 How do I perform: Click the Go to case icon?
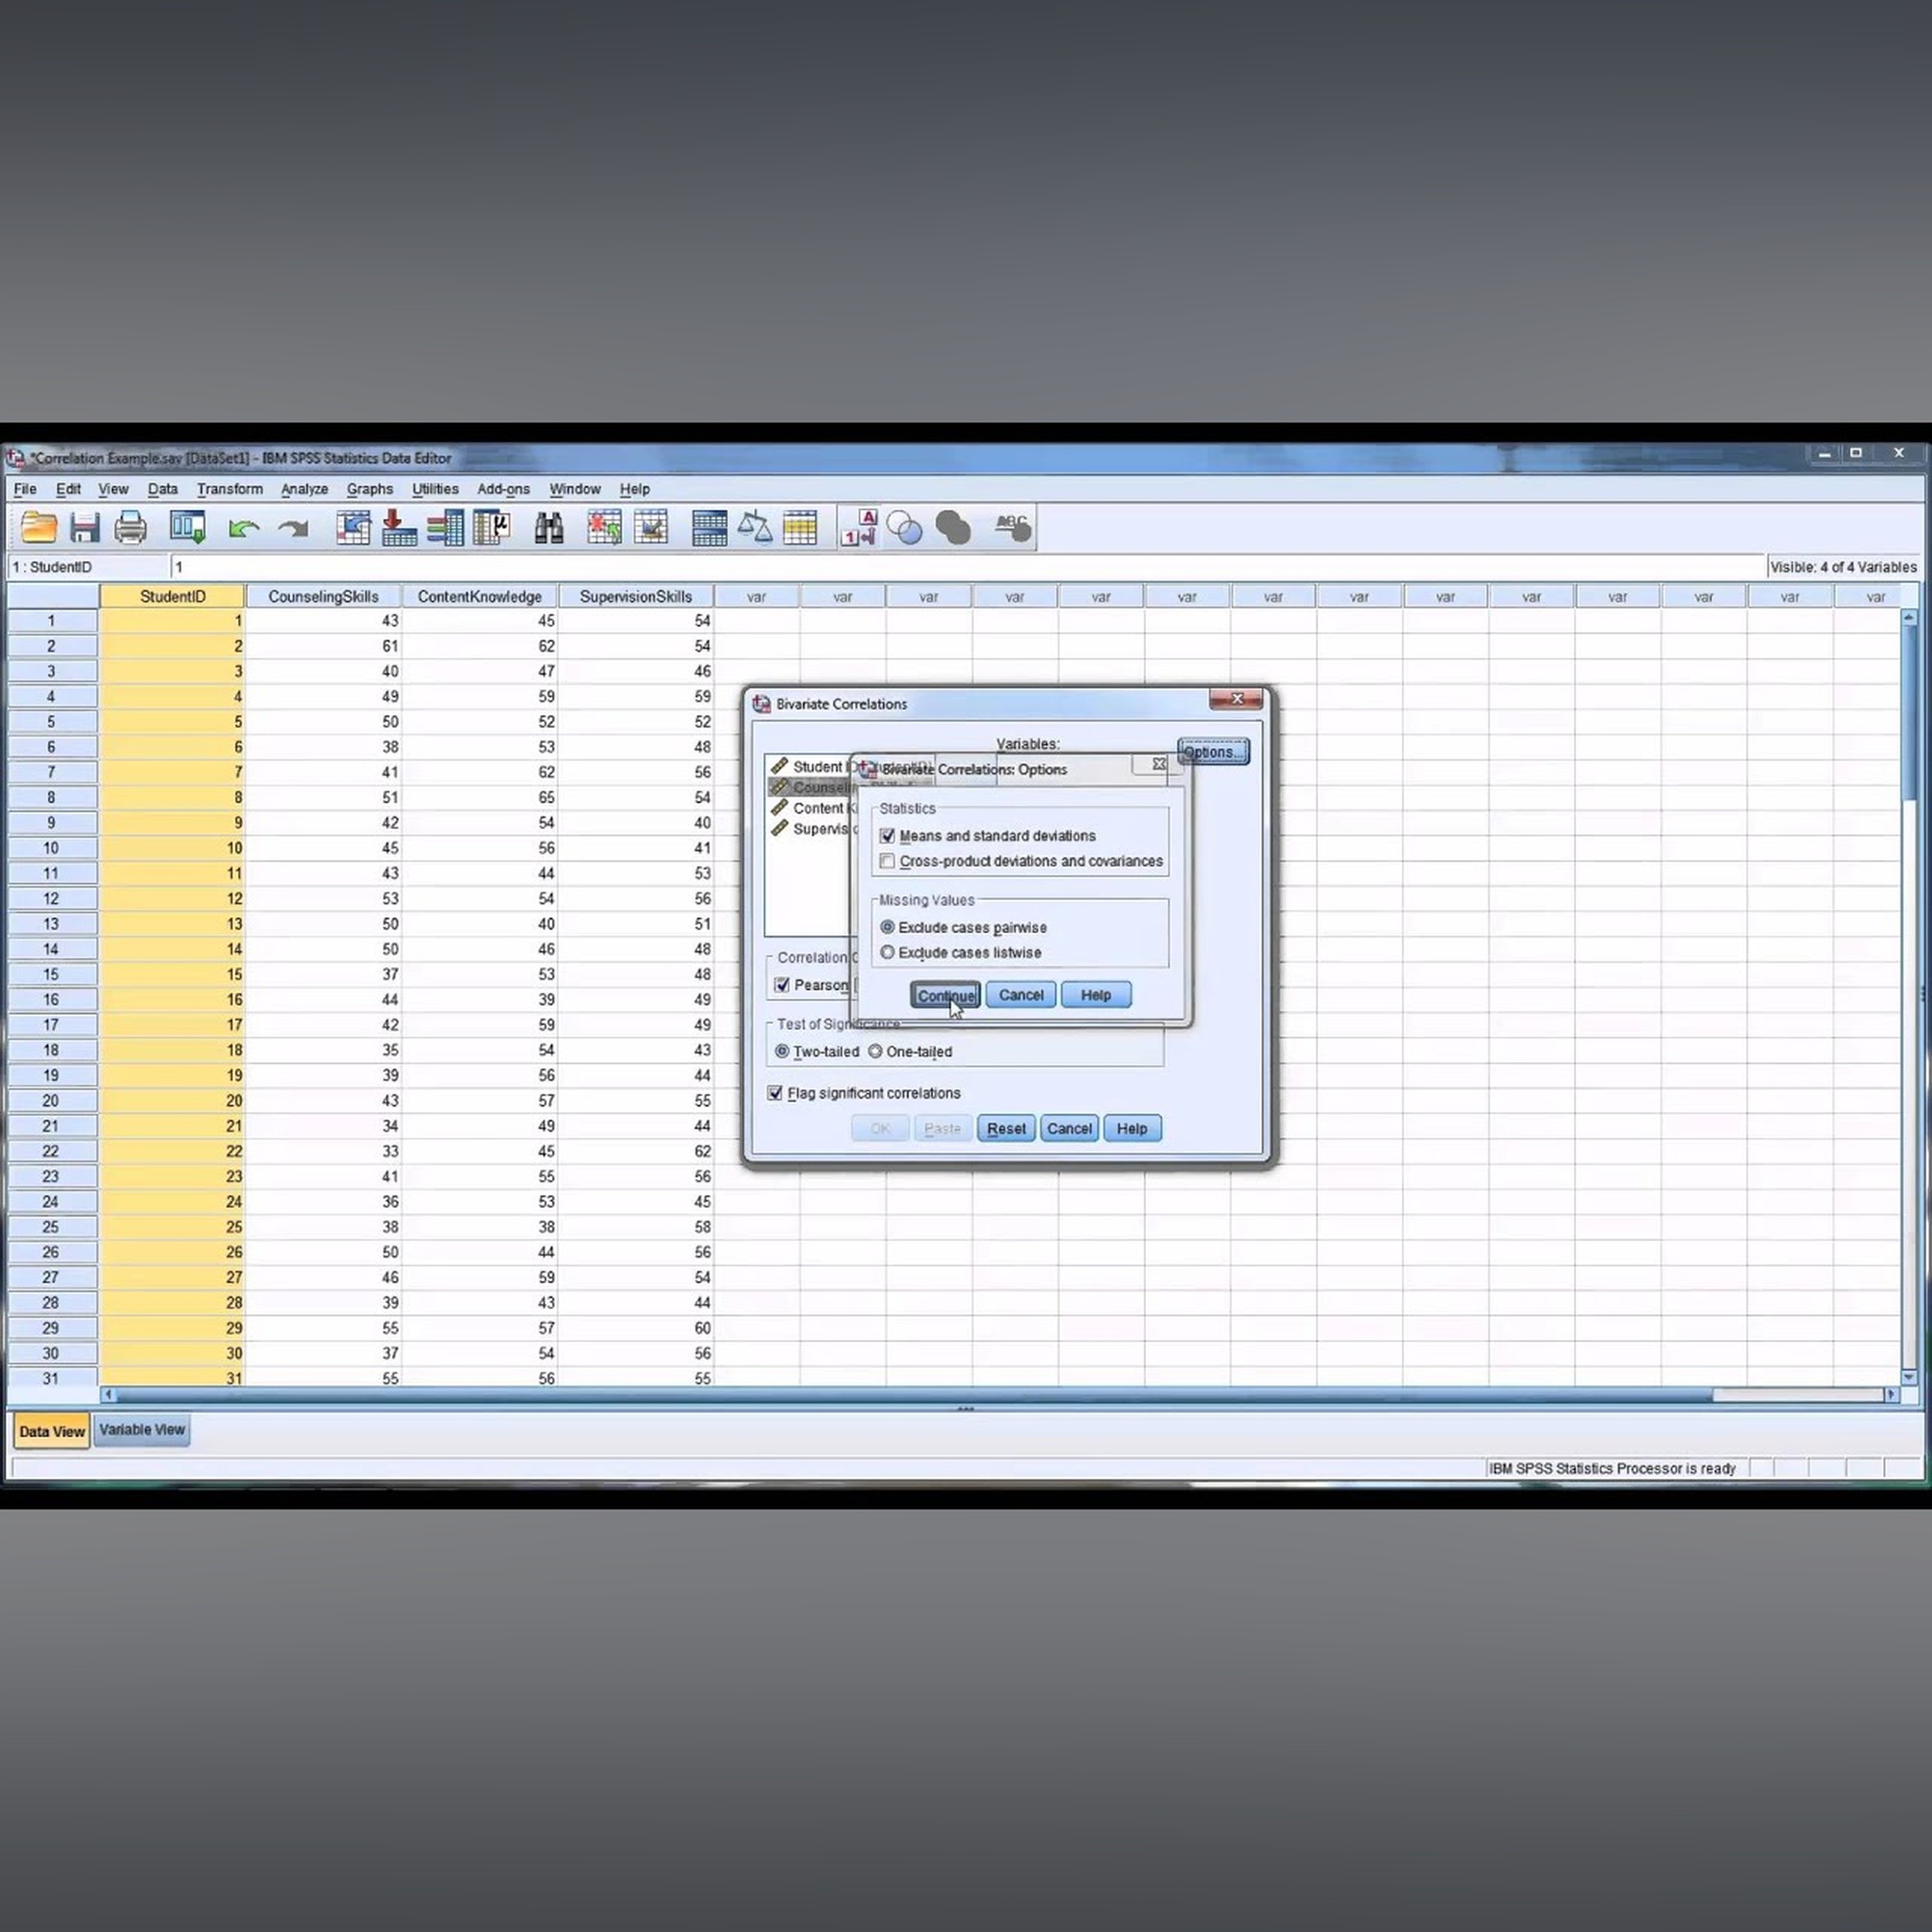click(353, 527)
